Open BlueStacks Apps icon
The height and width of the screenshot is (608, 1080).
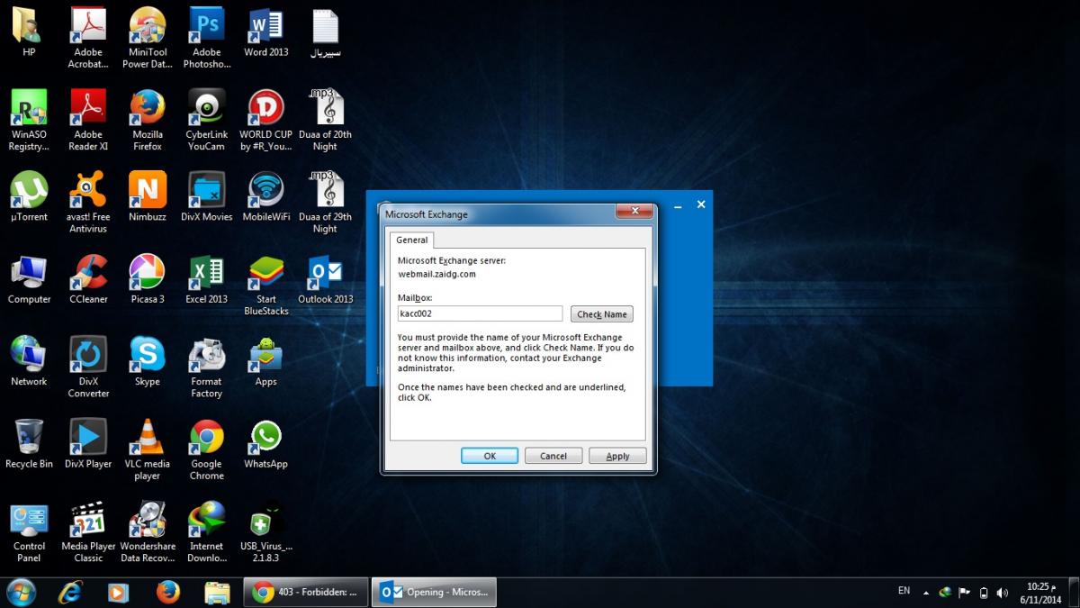[x=266, y=362]
